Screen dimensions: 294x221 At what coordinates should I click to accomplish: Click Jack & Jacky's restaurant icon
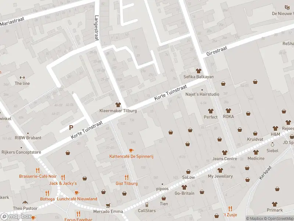pos(63,177)
